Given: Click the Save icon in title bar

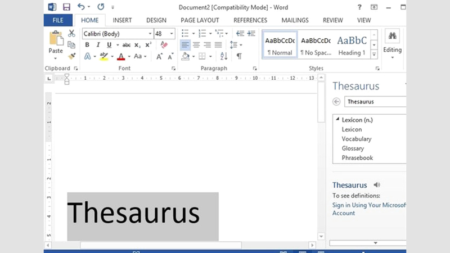Looking at the screenshot, I should 66,7.
